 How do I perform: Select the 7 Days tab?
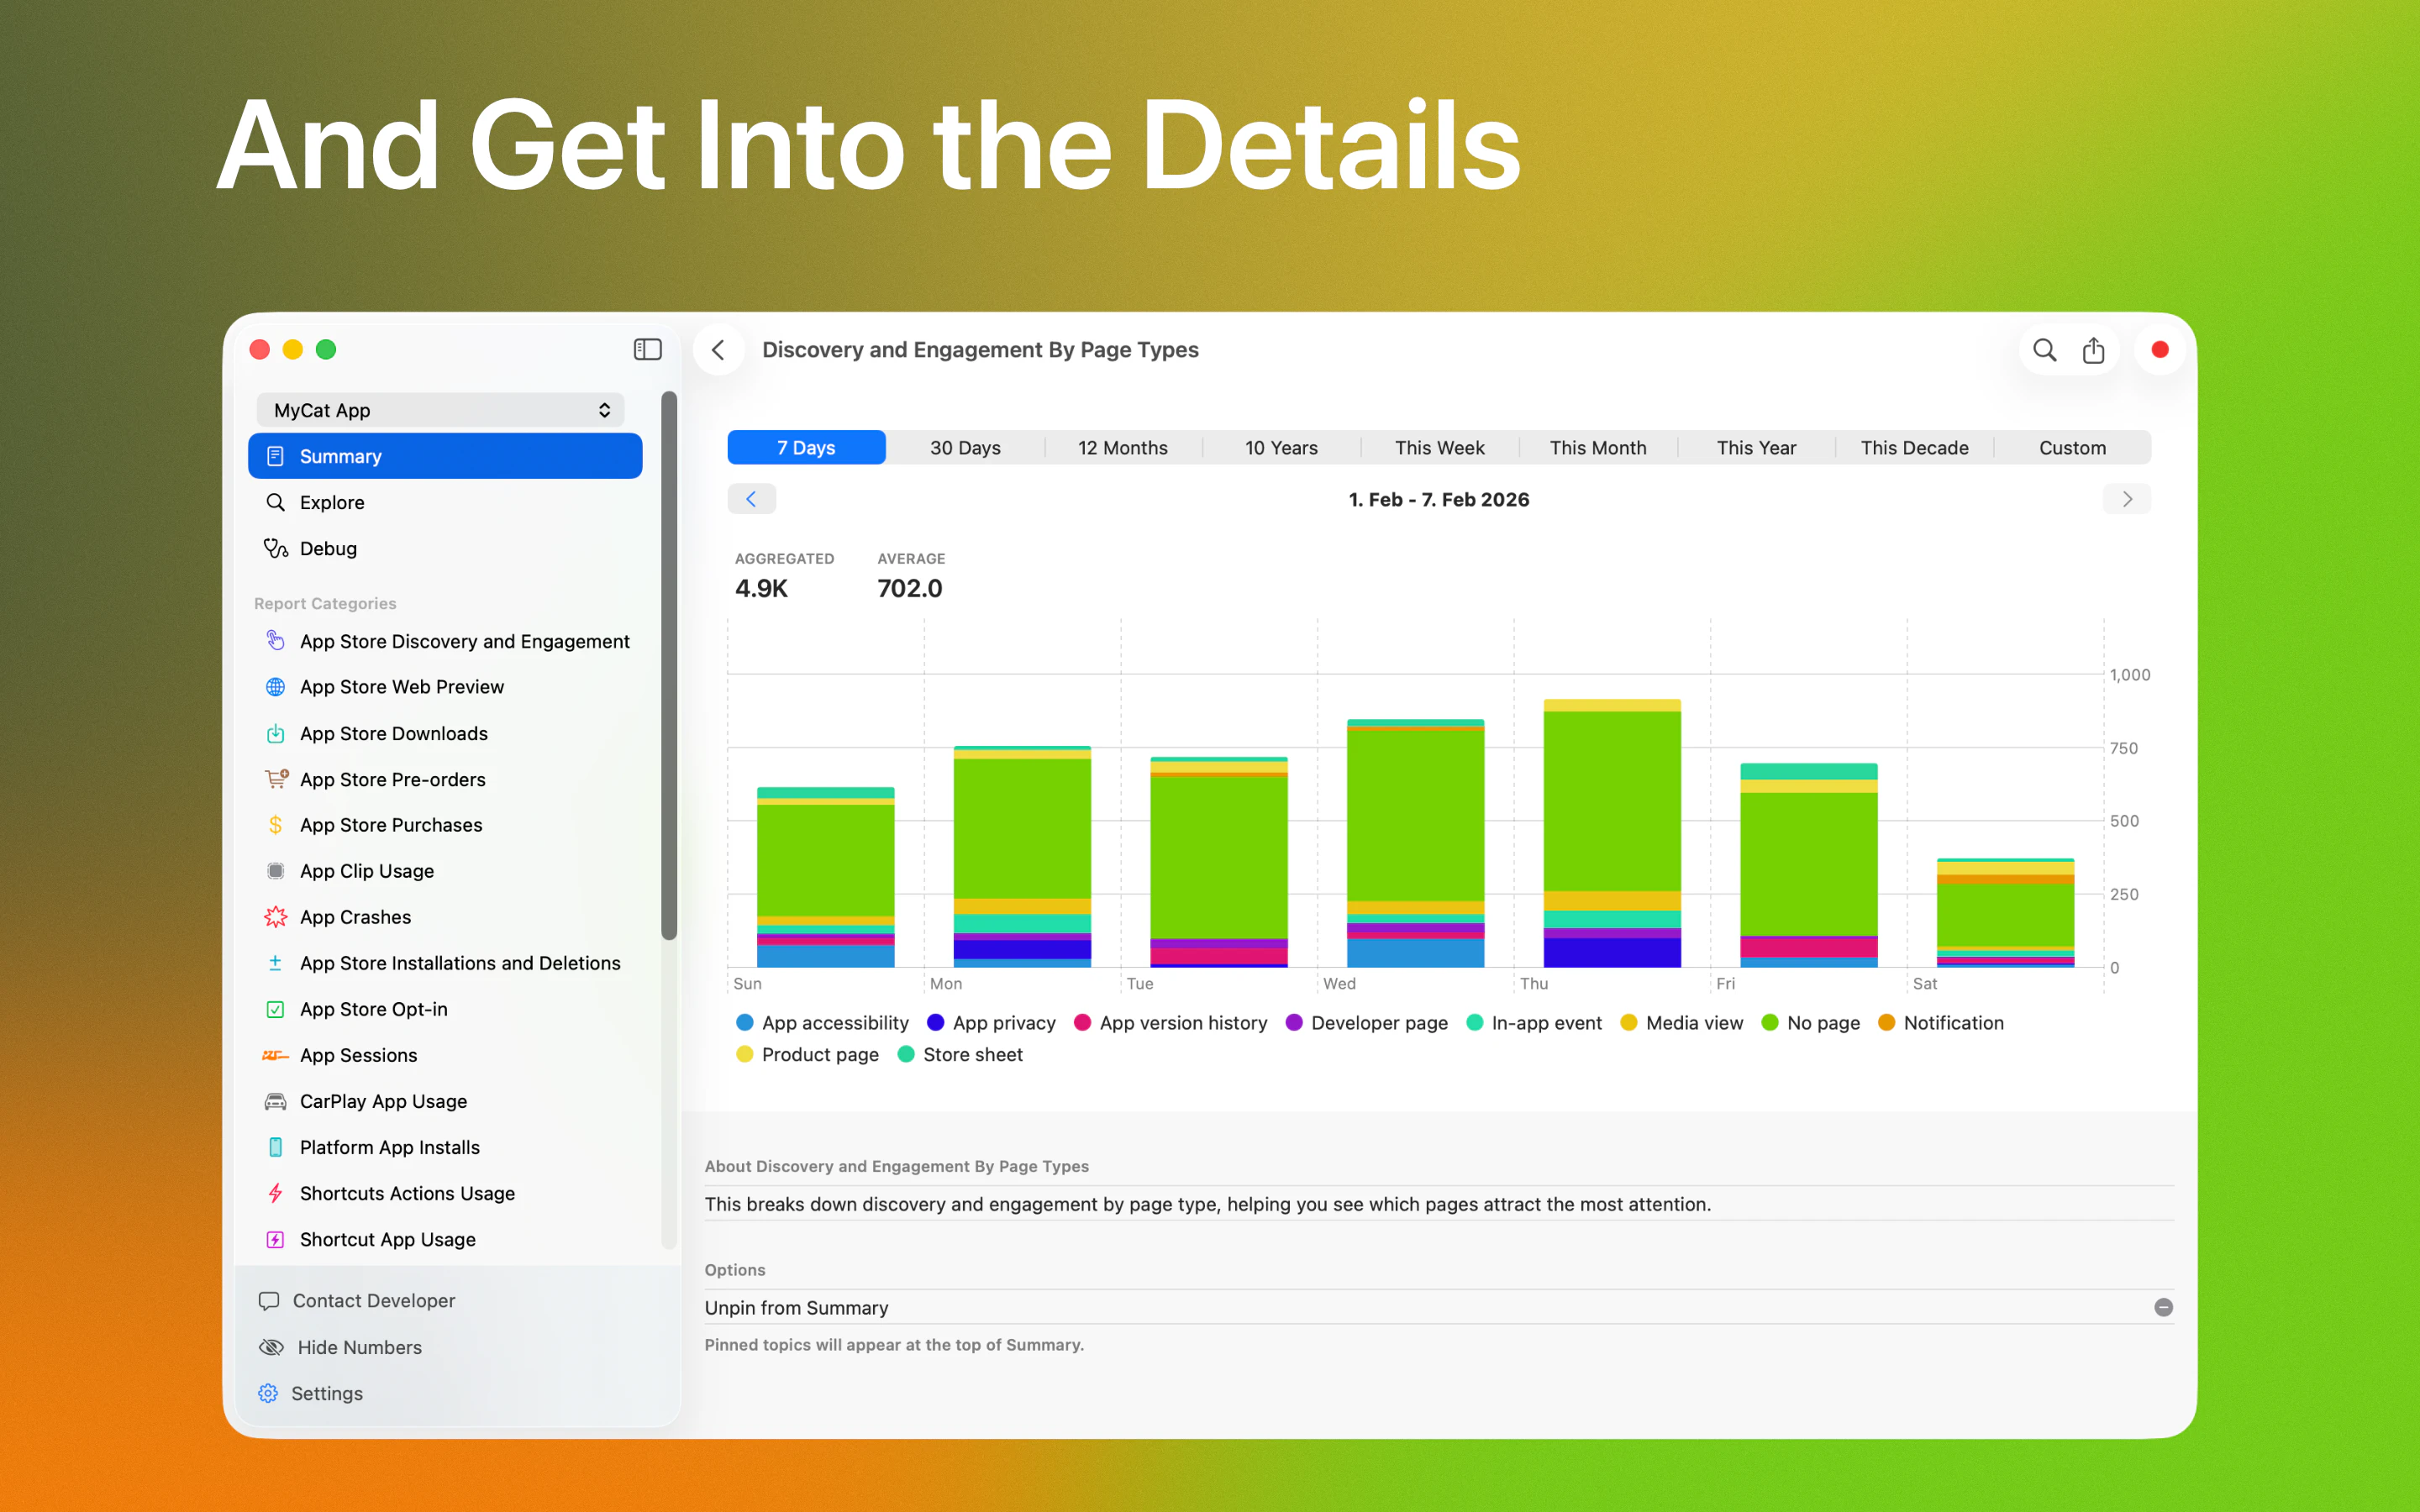point(806,447)
